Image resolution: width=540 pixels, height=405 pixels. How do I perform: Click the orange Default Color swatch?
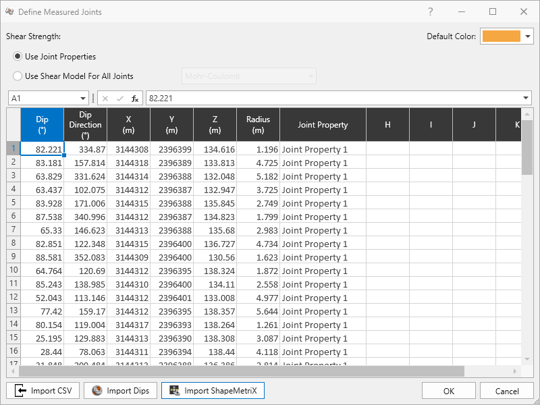501,36
